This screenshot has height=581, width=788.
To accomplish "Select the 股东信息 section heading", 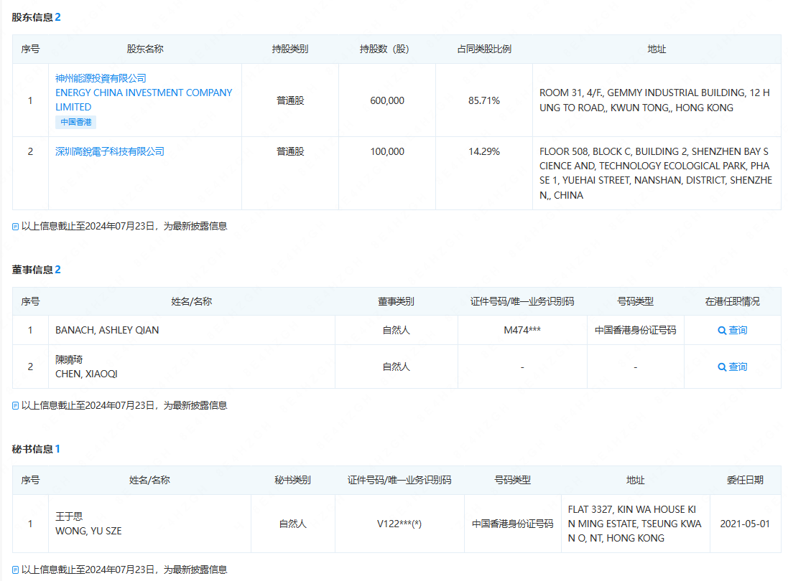I will pos(32,17).
